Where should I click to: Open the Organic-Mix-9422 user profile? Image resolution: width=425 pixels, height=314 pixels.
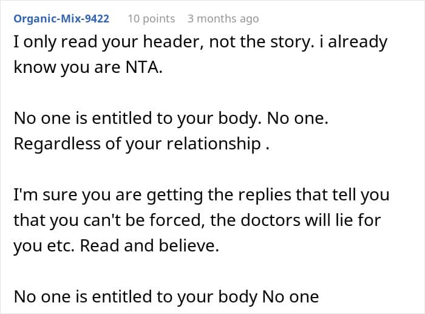click(x=61, y=19)
